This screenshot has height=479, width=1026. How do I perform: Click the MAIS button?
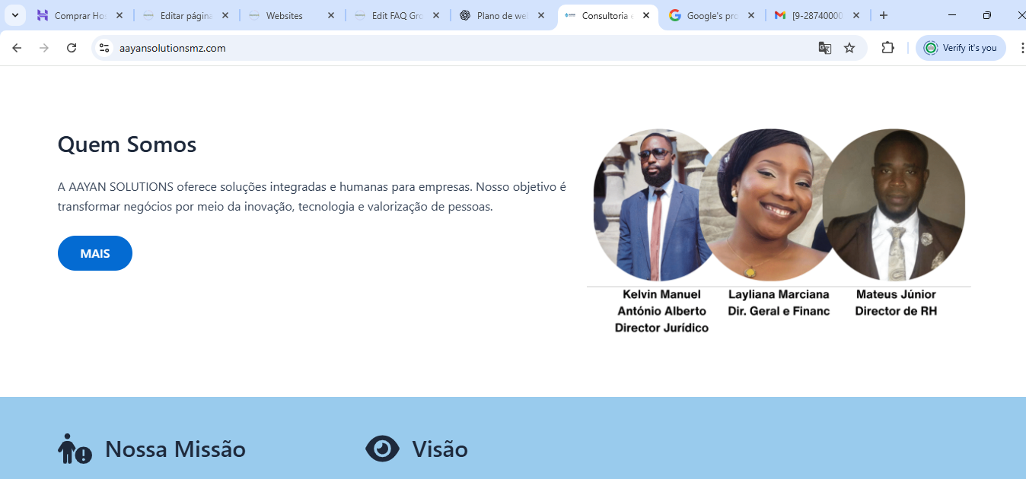[x=95, y=253]
